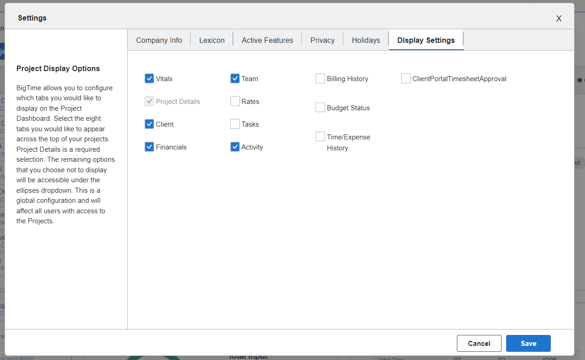This screenshot has height=360, width=585.
Task: Select the Display Settings tab
Action: point(426,40)
